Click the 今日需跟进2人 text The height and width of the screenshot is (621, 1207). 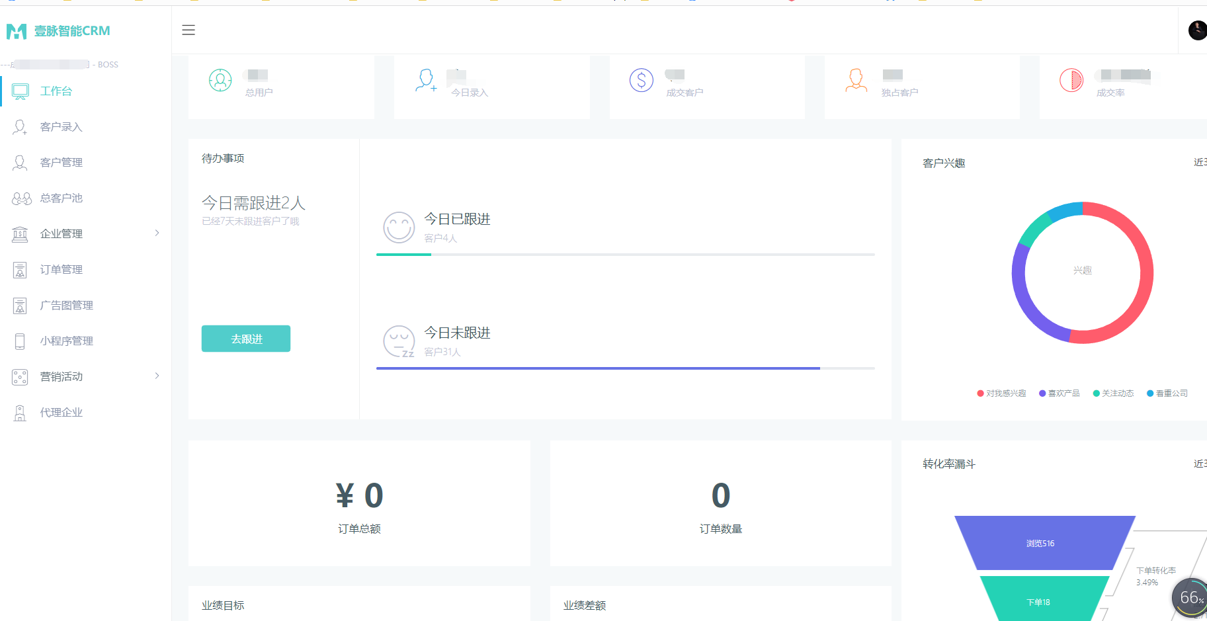point(253,202)
